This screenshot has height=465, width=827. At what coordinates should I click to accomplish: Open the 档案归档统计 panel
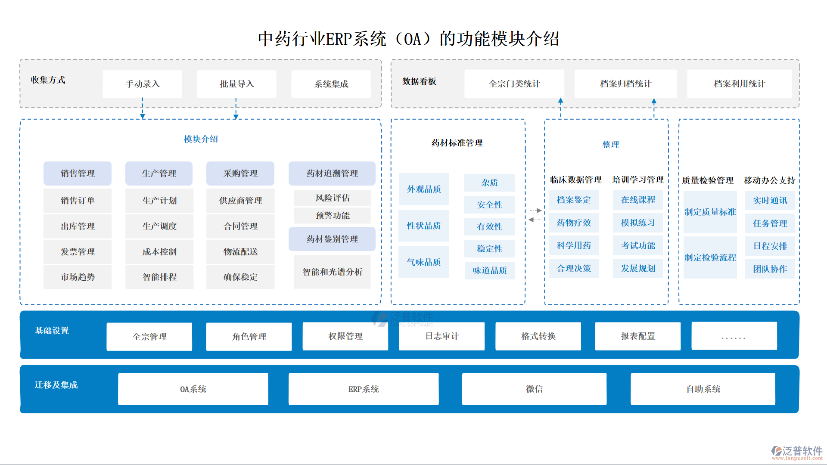click(625, 84)
